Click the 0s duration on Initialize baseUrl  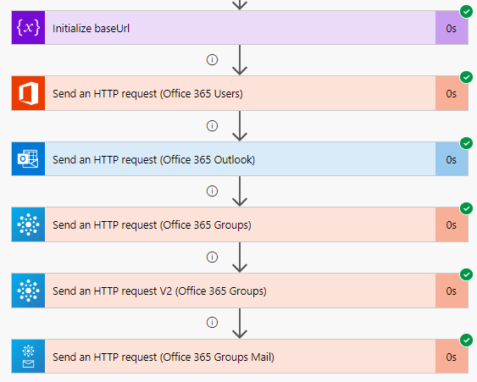(451, 29)
